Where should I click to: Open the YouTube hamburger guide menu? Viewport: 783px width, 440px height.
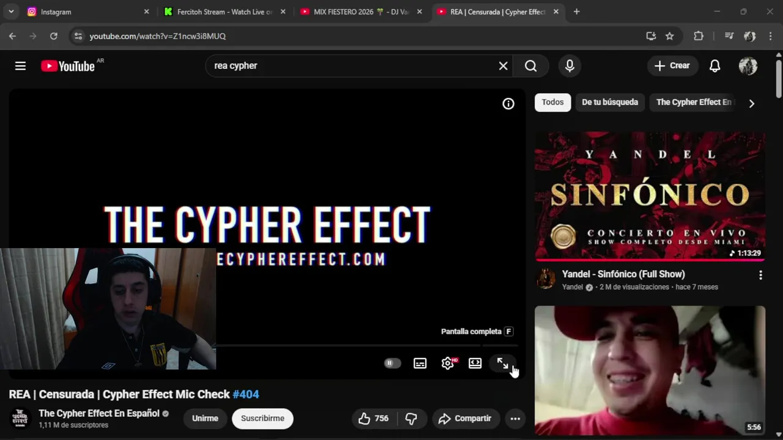click(20, 66)
